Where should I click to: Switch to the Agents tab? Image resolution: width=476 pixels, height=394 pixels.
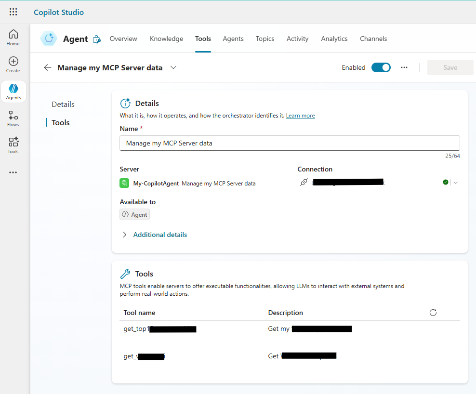(233, 39)
